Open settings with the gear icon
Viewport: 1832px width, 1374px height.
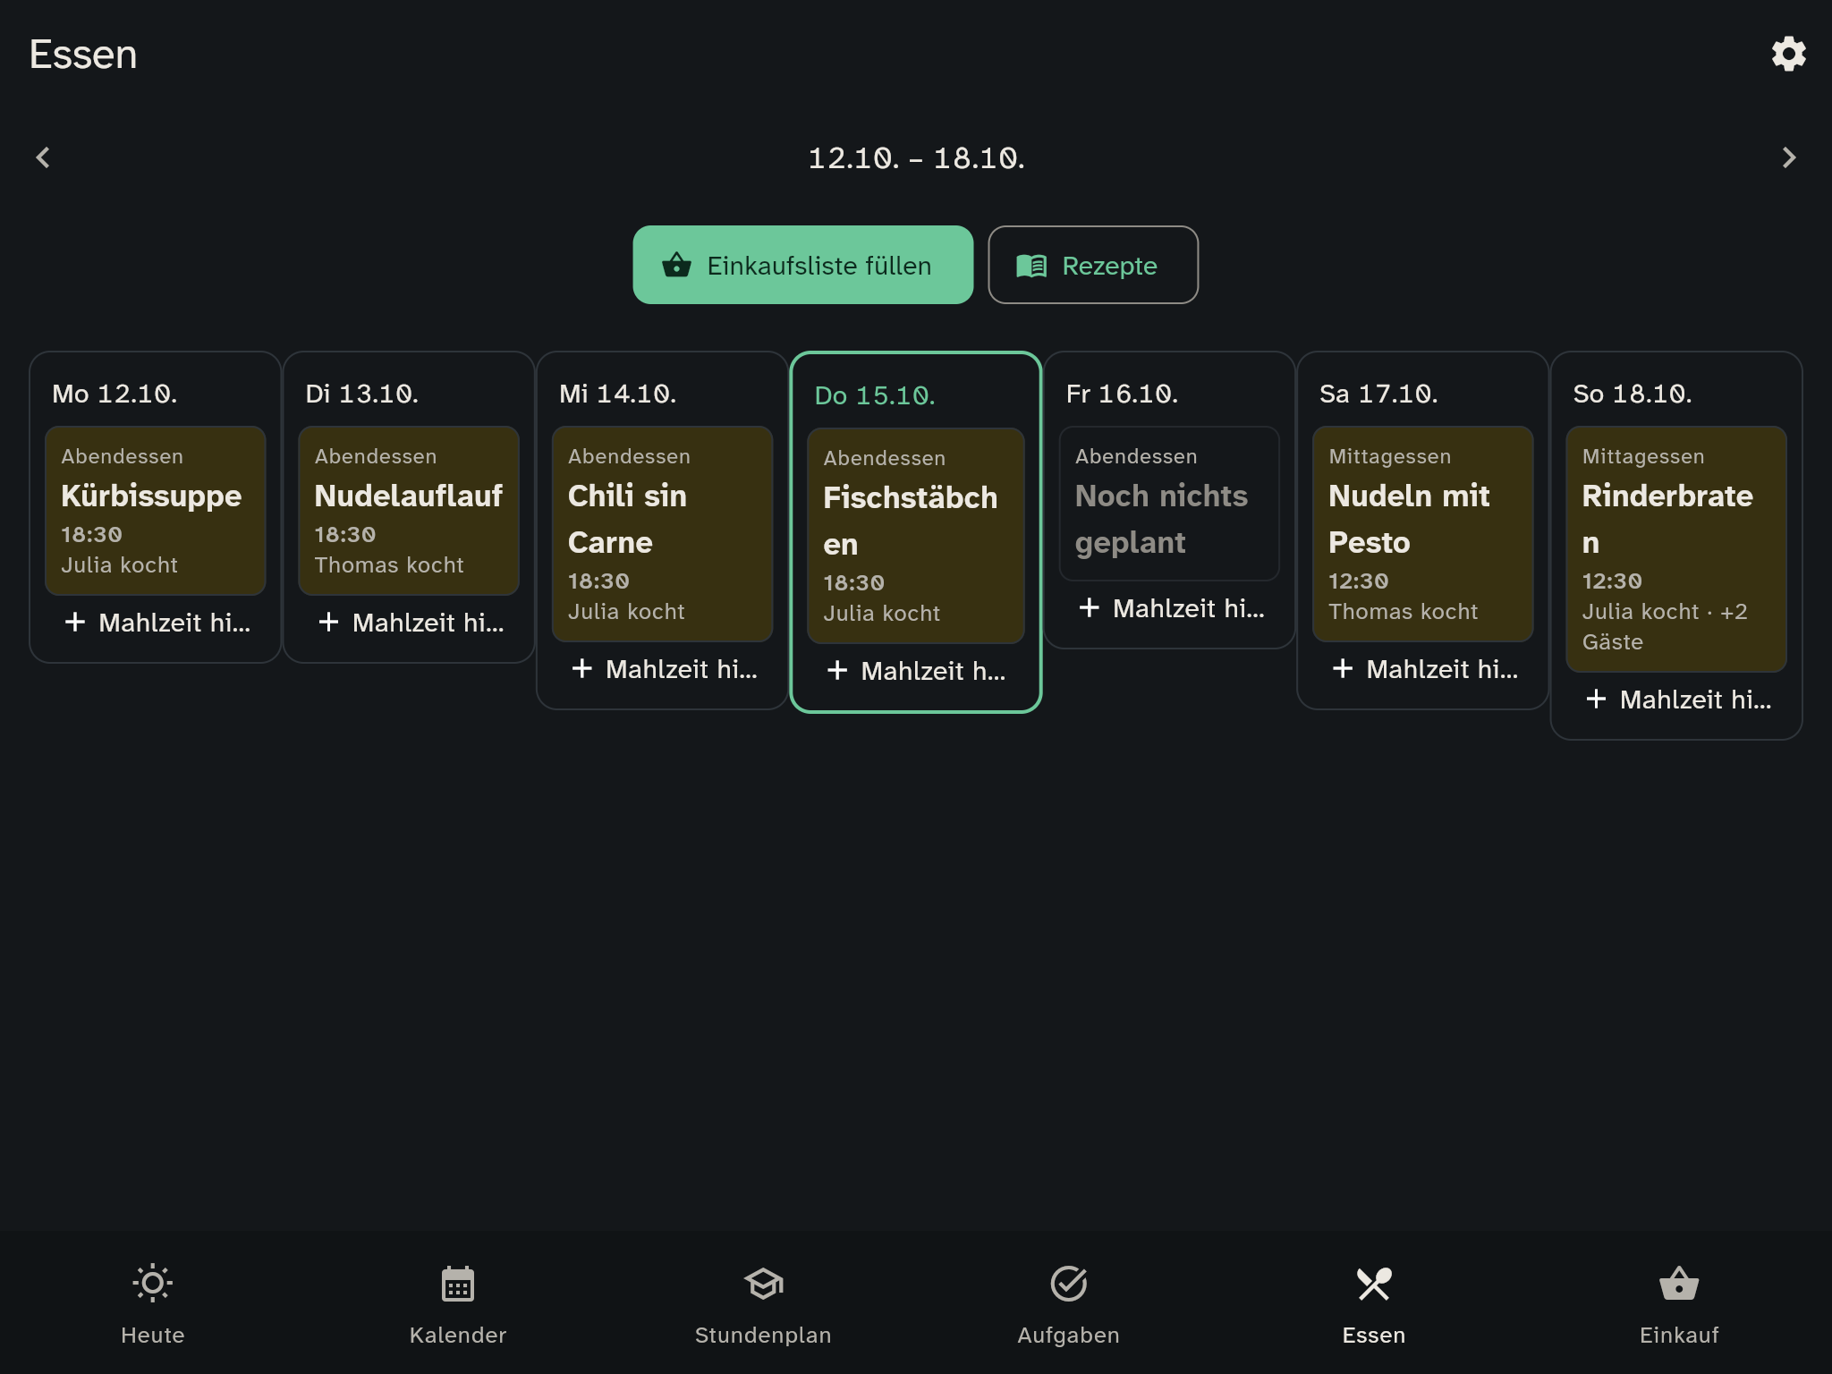[1788, 54]
